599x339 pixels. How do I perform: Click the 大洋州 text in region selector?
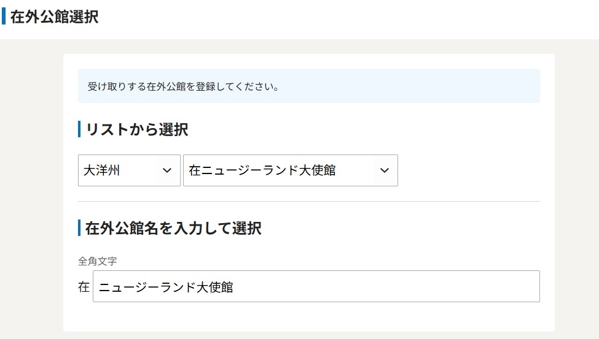click(x=101, y=170)
